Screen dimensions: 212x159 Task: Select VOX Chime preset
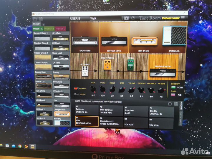44,94
